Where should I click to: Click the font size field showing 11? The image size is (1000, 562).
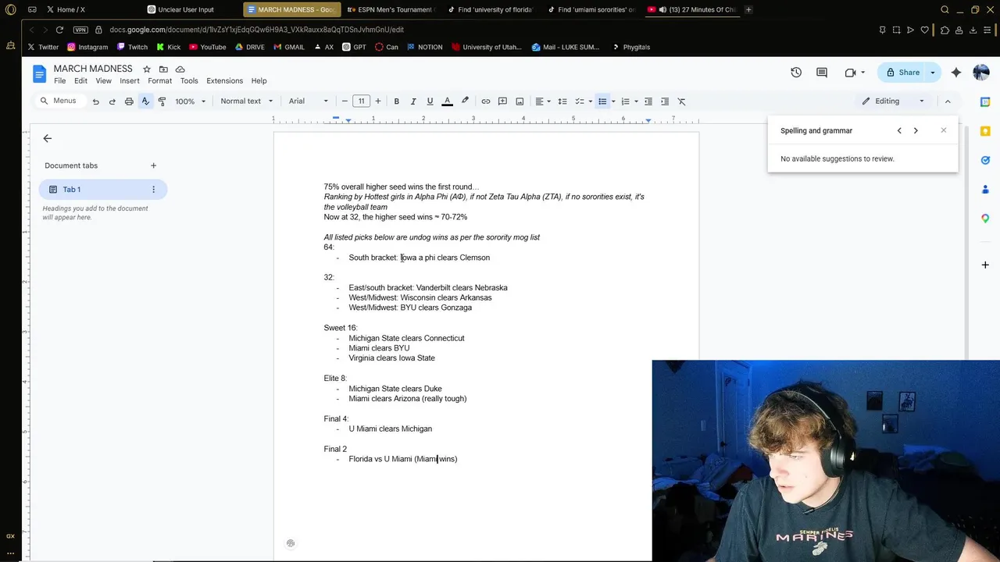[361, 101]
